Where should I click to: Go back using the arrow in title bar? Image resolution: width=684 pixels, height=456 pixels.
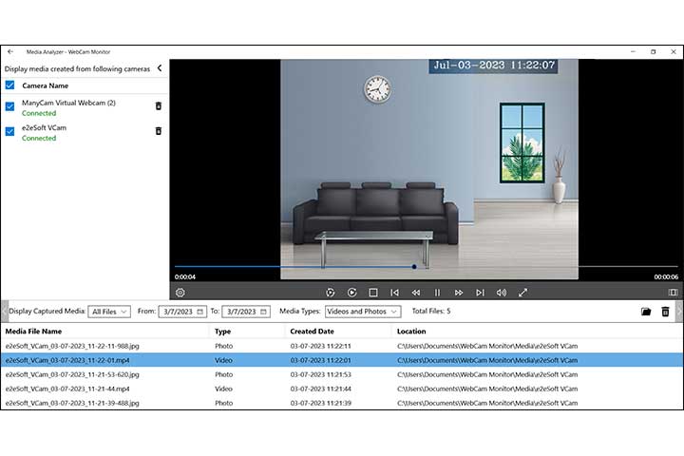[x=10, y=51]
